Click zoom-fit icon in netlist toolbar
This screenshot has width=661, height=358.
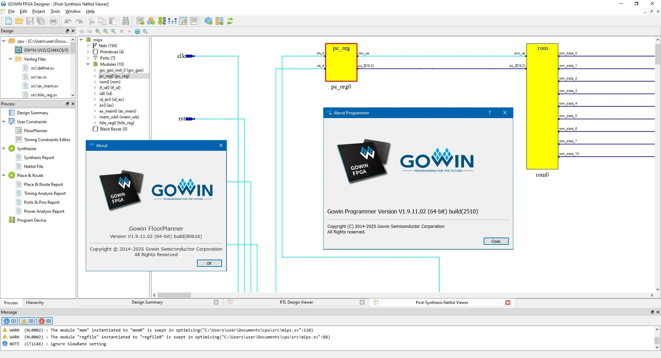[x=114, y=31]
